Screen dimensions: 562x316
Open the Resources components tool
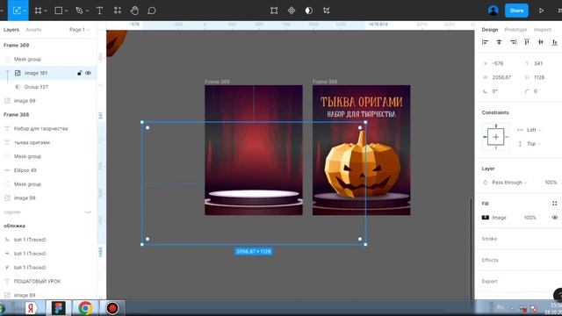click(117, 11)
